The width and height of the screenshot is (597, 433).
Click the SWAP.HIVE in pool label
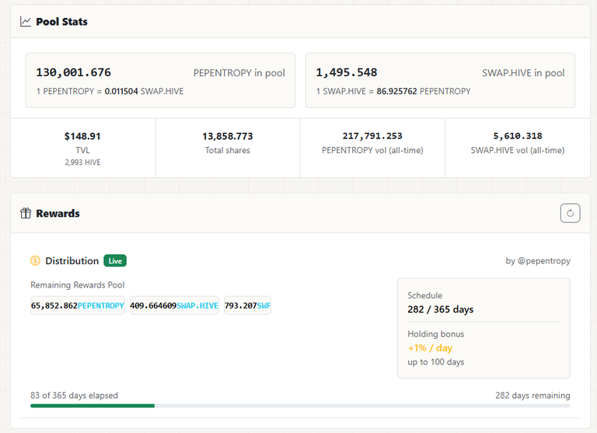pos(523,73)
